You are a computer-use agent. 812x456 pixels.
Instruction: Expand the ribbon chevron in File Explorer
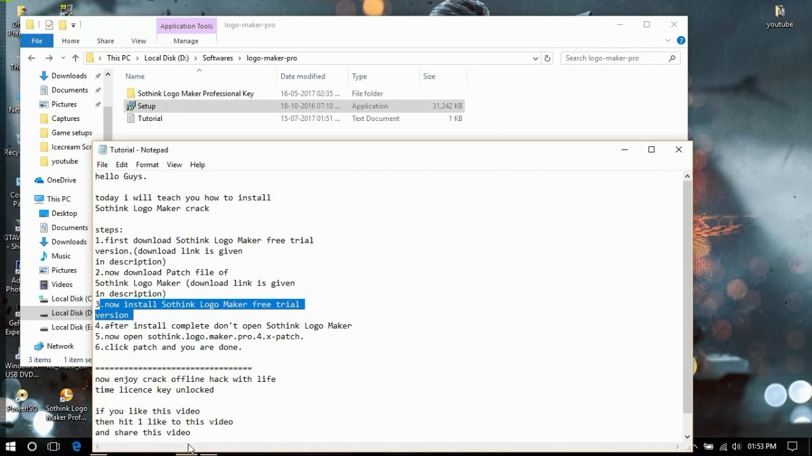click(668, 41)
